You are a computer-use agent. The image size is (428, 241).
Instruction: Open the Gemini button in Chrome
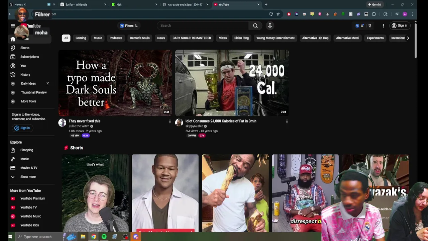pyautogui.click(x=374, y=4)
